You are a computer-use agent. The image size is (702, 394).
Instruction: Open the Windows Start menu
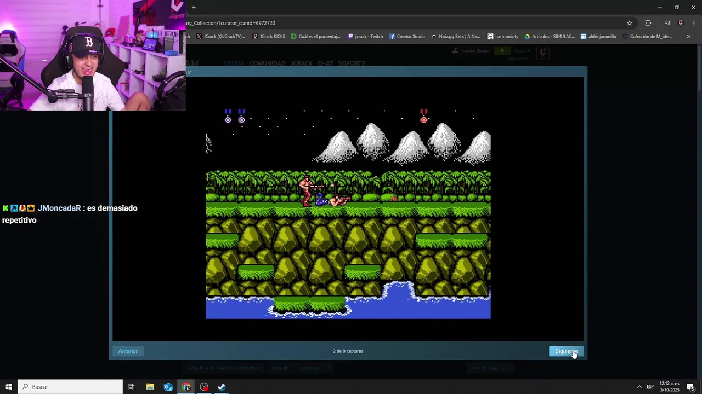pos(8,387)
